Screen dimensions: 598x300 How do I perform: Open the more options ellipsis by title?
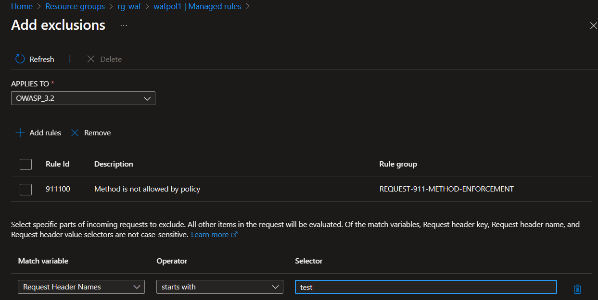coord(124,25)
